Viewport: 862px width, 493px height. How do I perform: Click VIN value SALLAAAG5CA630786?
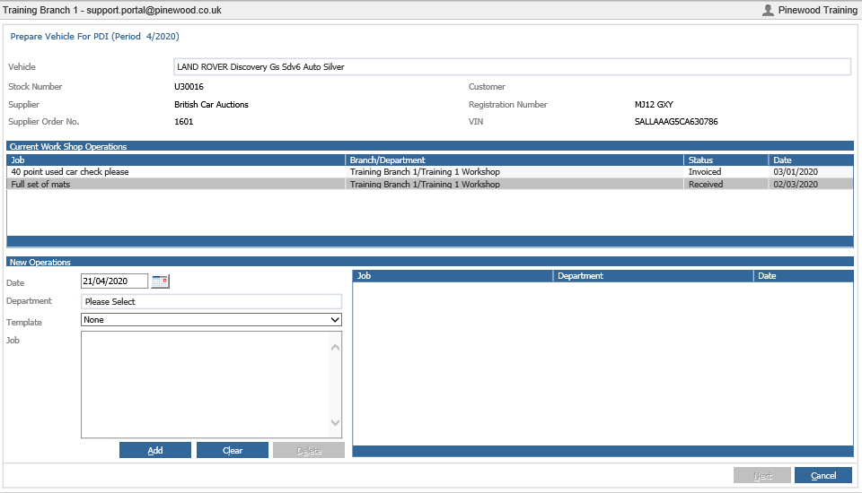tap(676, 122)
